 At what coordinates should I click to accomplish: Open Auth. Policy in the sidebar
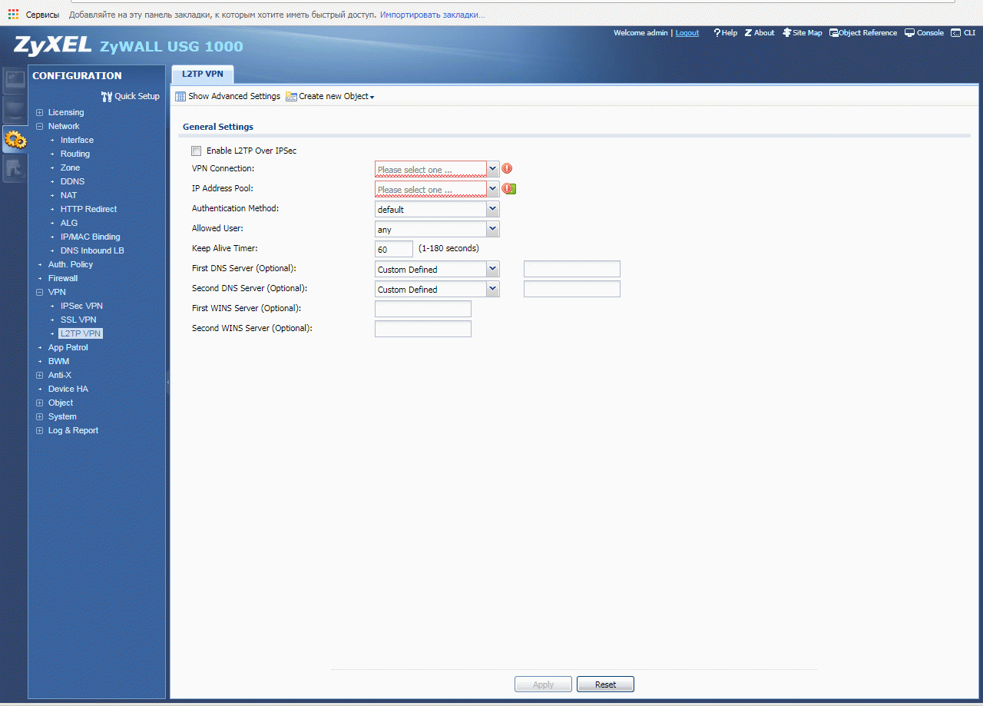(70, 264)
